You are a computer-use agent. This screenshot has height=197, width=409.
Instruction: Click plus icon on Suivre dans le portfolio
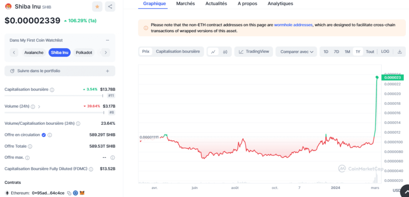click(x=107, y=71)
